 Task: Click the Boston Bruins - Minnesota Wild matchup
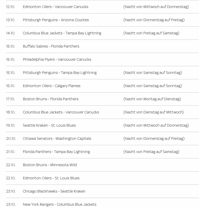(x=50, y=165)
